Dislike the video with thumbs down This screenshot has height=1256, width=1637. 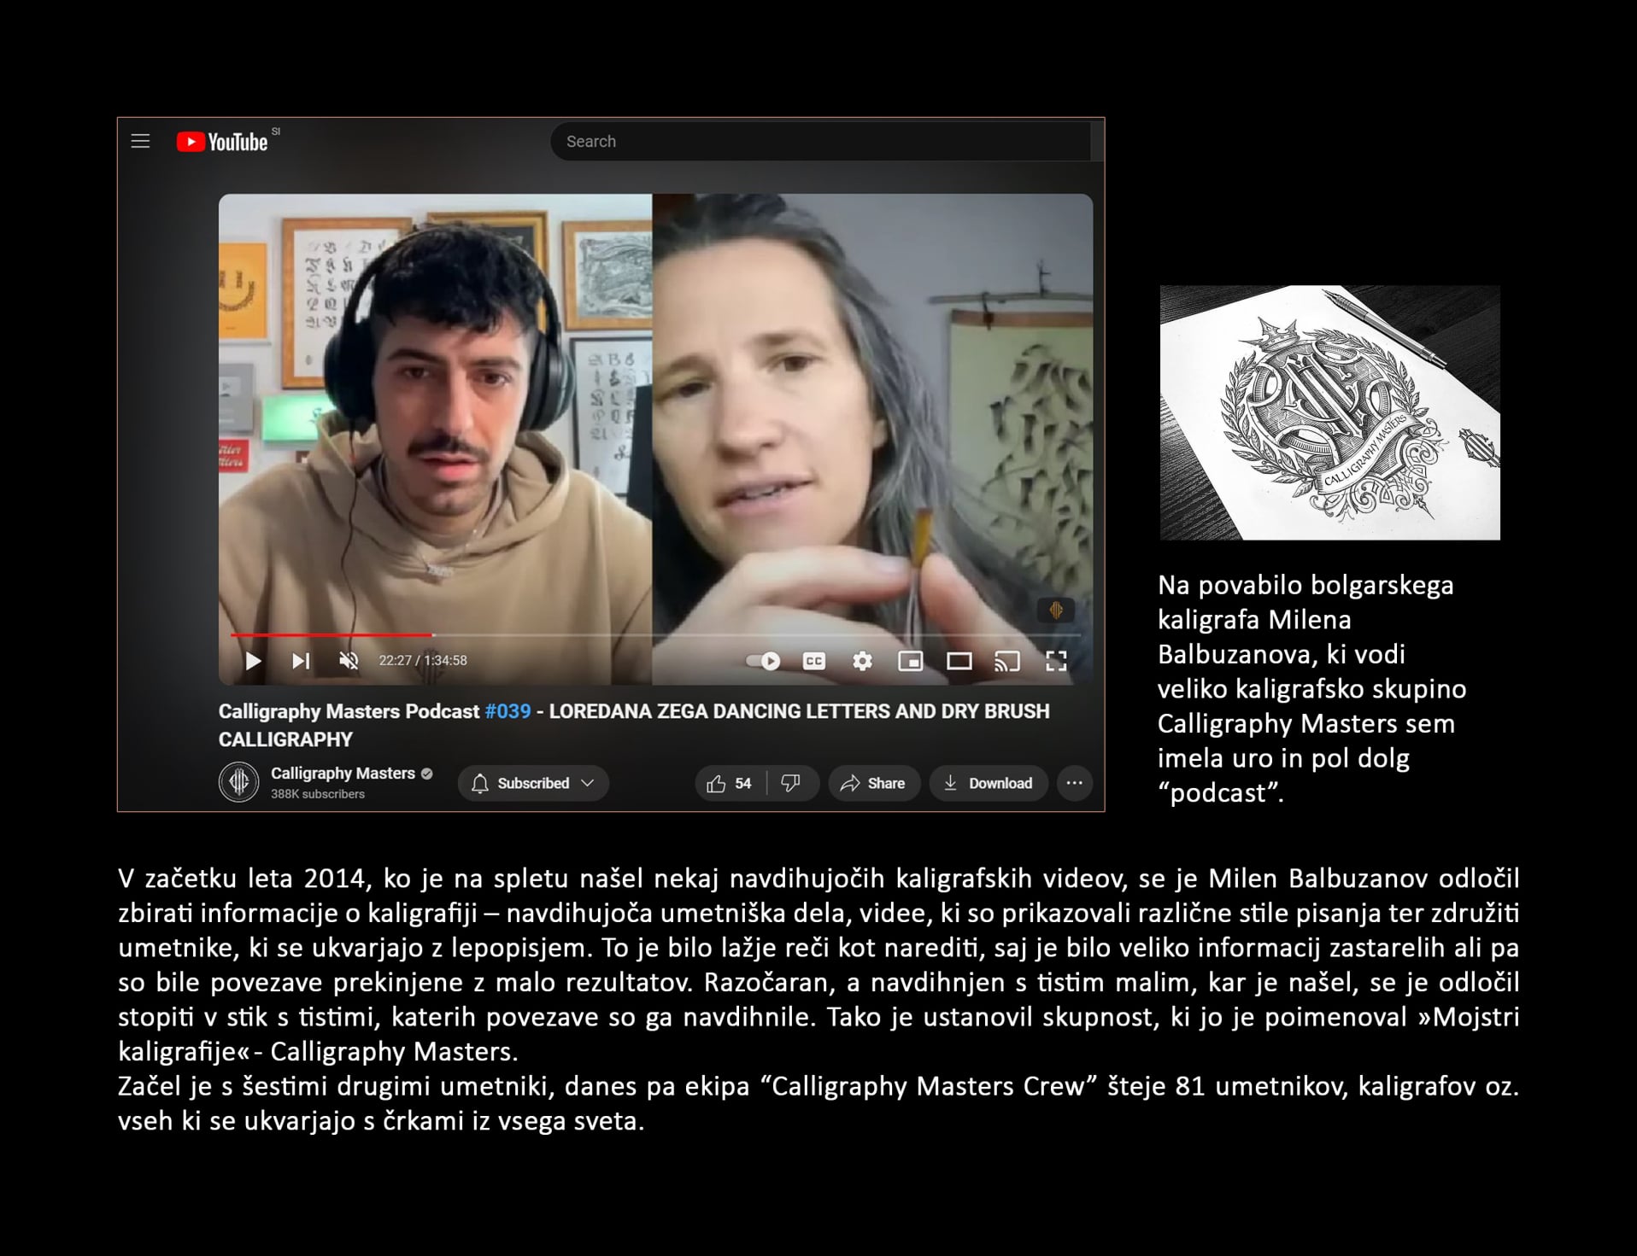pyautogui.click(x=792, y=784)
